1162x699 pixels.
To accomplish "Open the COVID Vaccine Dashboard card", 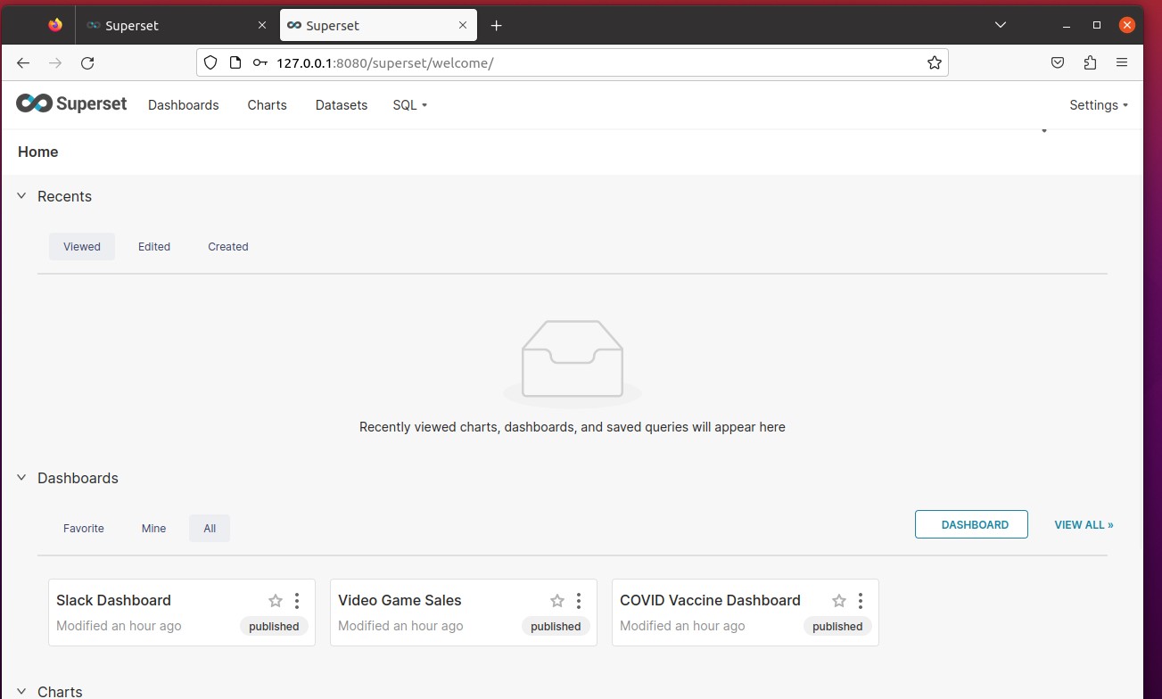I will (746, 613).
